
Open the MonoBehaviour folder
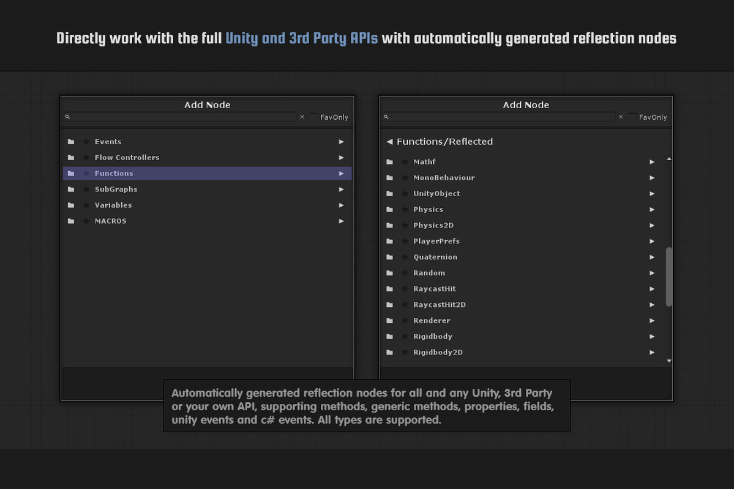click(522, 178)
